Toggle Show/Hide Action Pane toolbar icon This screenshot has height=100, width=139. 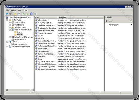pos(35,14)
